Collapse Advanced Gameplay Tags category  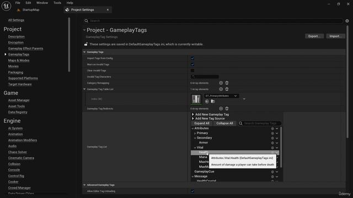pyautogui.click(x=84, y=185)
